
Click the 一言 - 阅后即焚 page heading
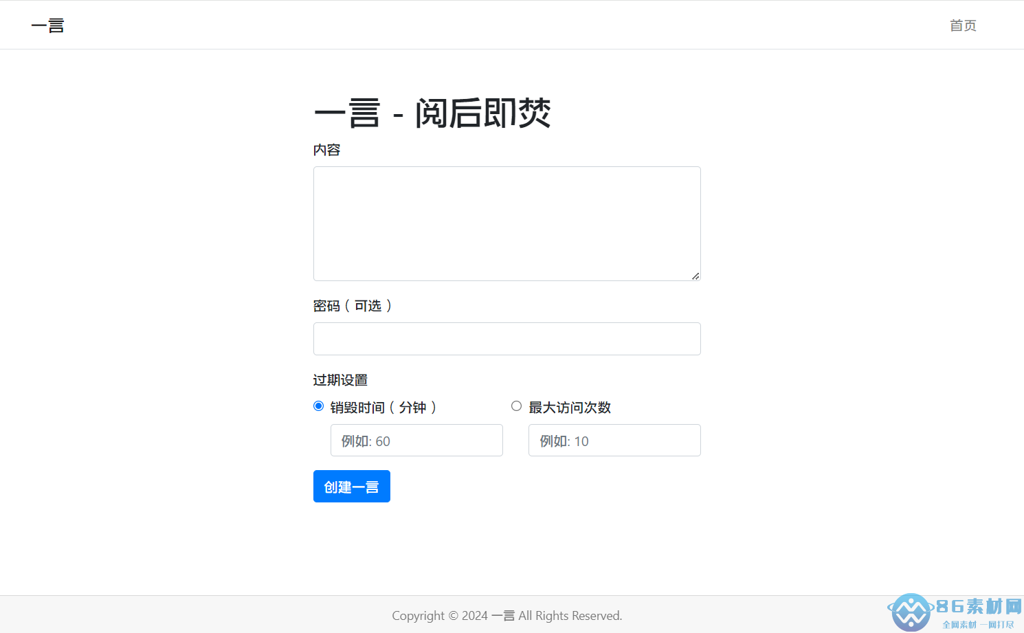[x=432, y=113]
